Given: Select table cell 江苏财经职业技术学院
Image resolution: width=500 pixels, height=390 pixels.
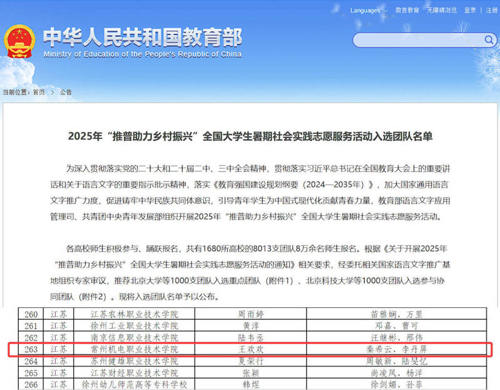Looking at the screenshot, I should [135, 373].
